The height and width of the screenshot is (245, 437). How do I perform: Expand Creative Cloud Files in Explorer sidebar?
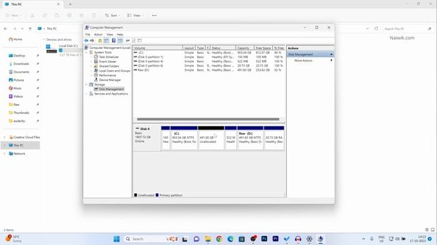[x=5, y=137]
